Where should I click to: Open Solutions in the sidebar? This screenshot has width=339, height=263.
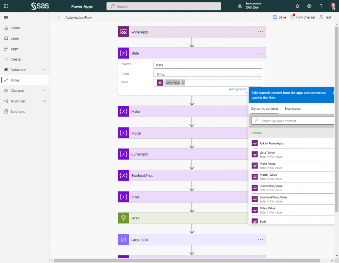pyautogui.click(x=24, y=111)
